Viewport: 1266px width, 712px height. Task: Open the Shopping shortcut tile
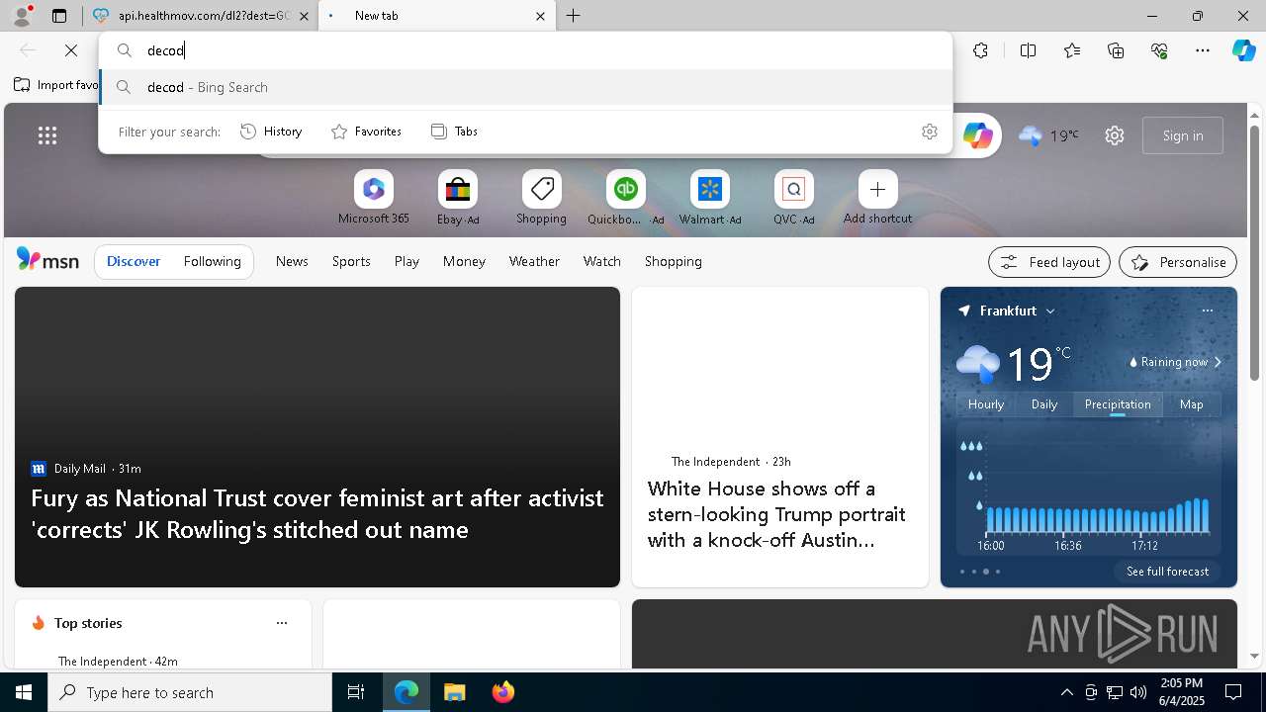pos(541,198)
